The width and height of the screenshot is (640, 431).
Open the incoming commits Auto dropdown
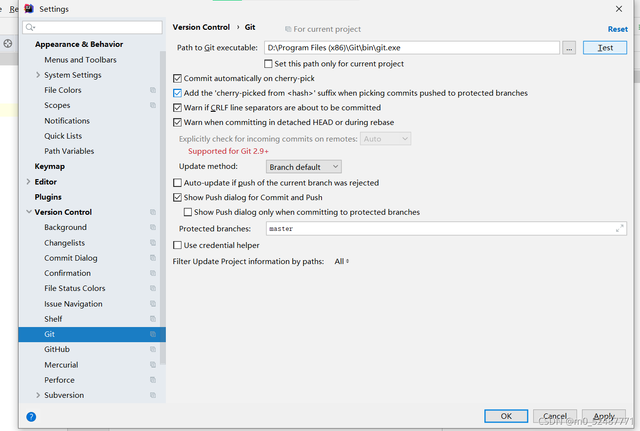coord(385,139)
